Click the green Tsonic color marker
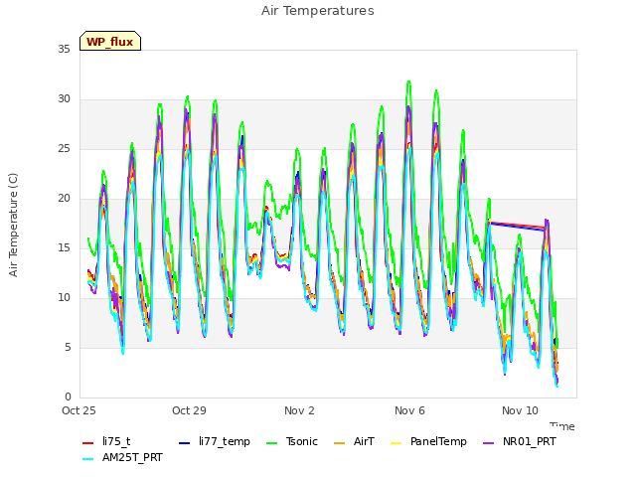Image resolution: width=636 pixels, height=477 pixels. [271, 443]
